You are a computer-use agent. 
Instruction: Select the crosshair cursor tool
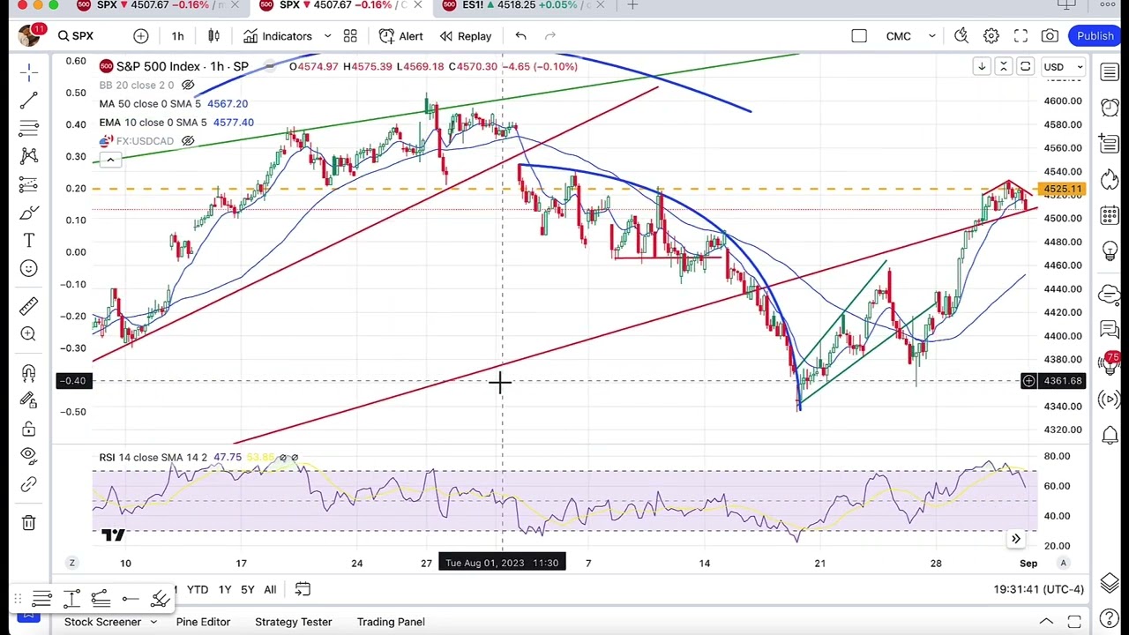point(28,71)
